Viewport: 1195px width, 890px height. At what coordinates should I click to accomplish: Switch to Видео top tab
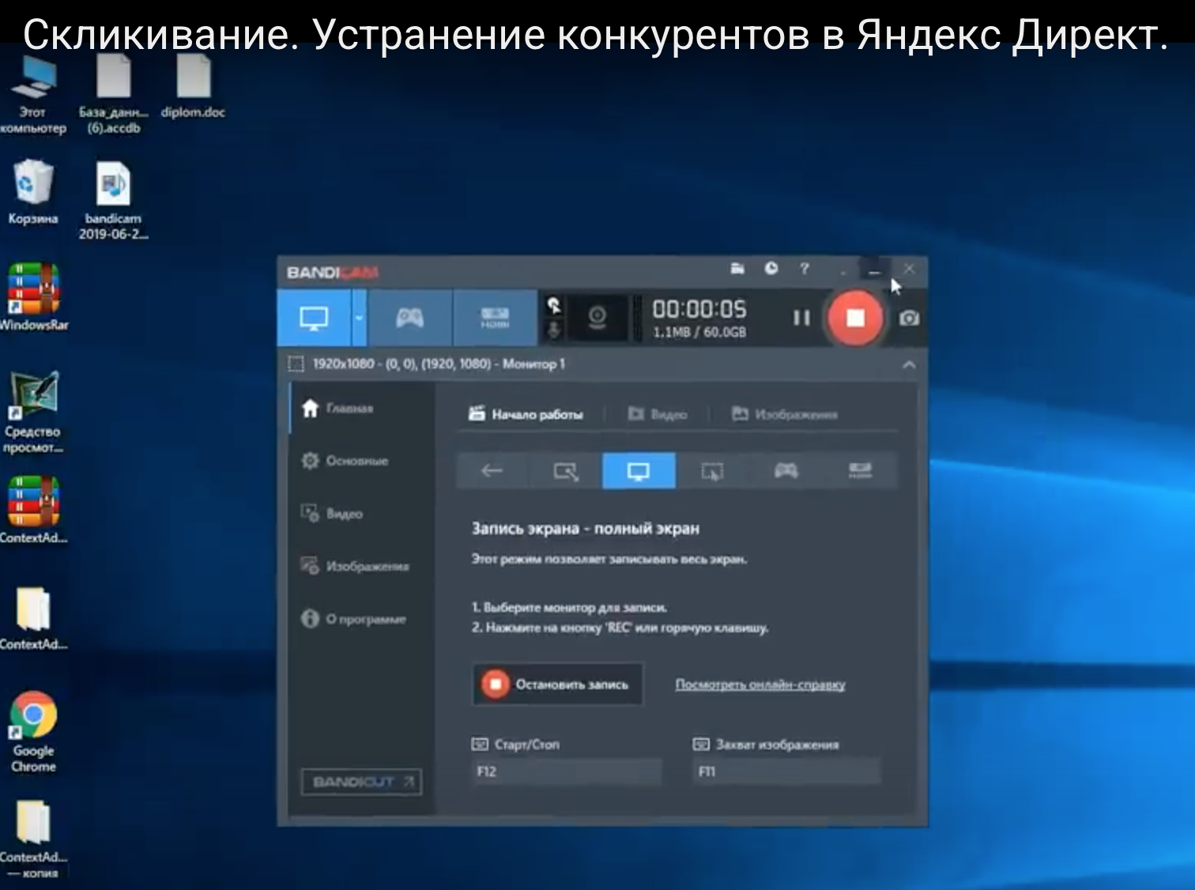[x=658, y=414]
